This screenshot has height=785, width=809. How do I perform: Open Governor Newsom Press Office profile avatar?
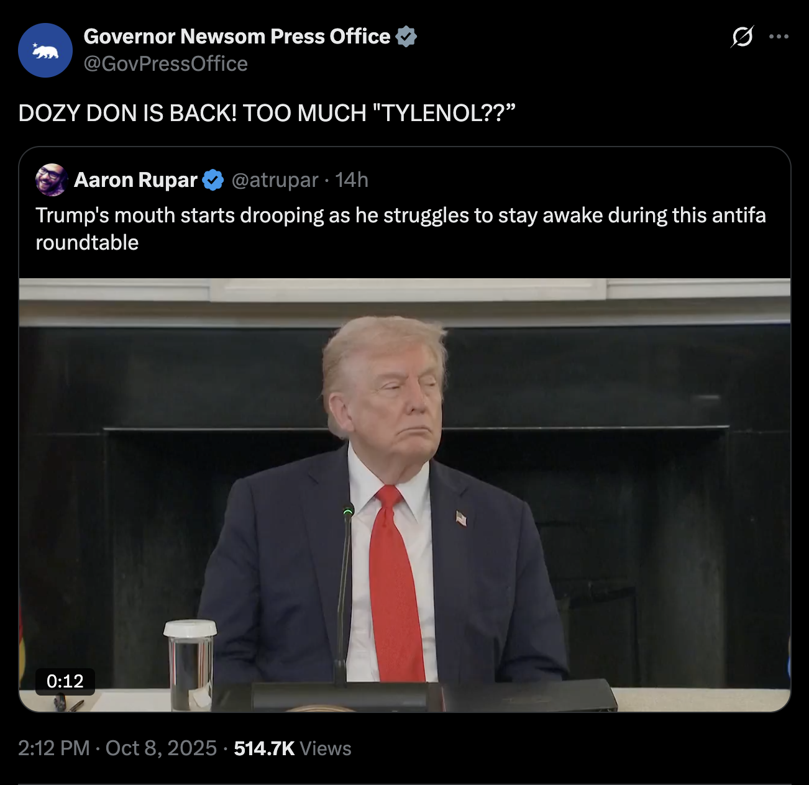(45, 50)
